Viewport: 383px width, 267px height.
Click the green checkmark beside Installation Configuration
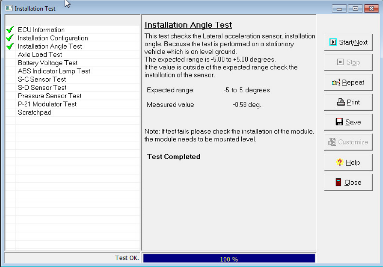pos(10,38)
